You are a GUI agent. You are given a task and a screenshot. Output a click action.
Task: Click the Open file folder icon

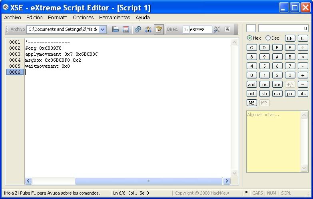[116, 29]
